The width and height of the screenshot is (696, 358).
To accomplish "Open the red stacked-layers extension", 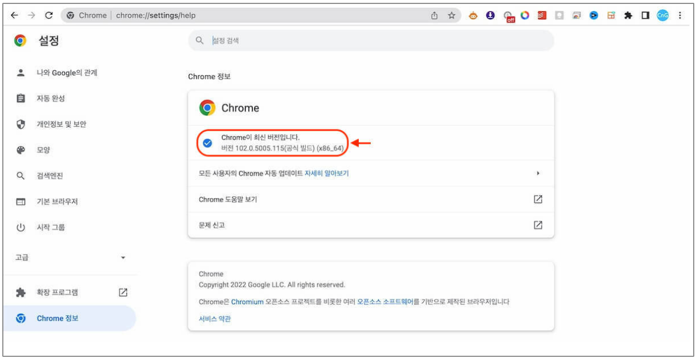I will (542, 15).
